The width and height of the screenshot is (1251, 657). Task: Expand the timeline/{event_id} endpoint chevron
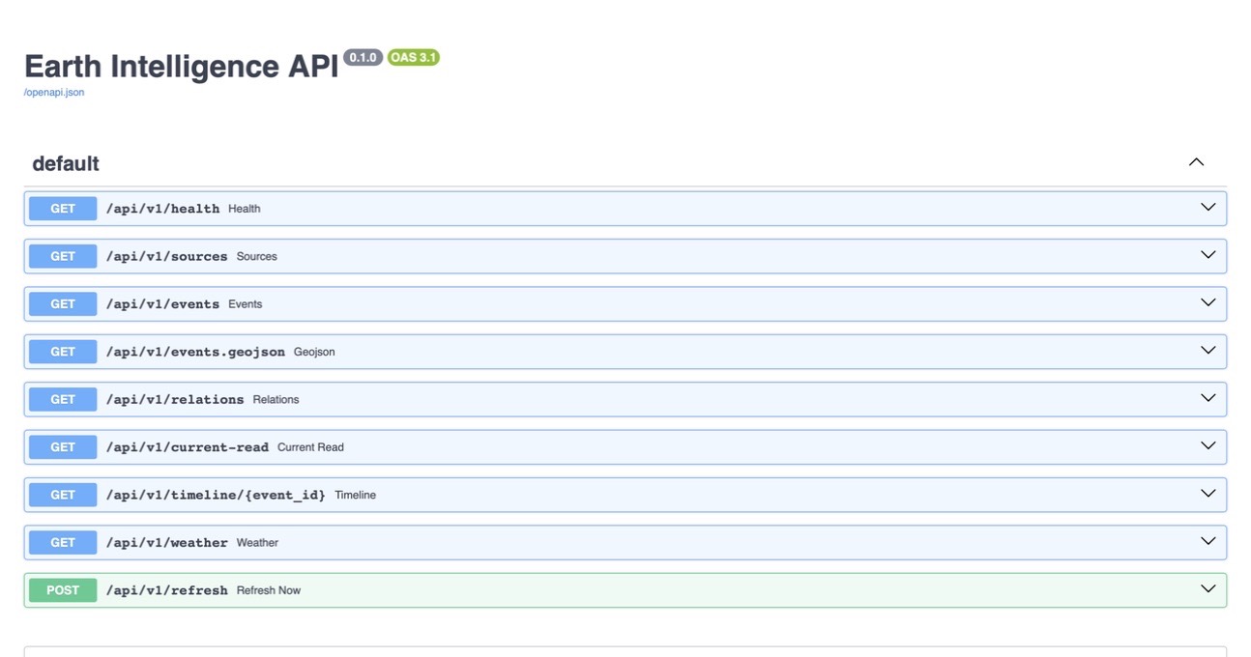(1207, 494)
